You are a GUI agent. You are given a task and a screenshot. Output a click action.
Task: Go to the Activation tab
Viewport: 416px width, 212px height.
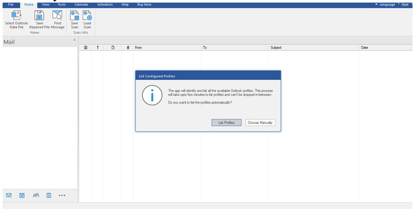105,4
